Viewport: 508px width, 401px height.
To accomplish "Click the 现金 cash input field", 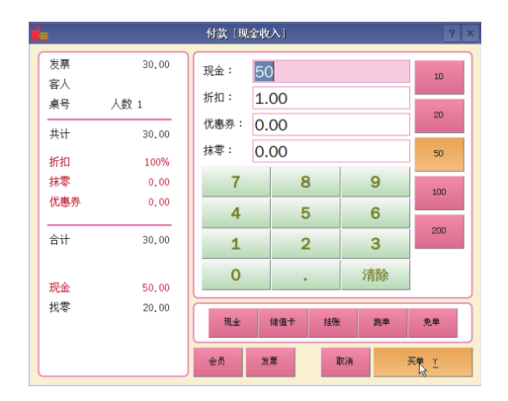I will click(x=331, y=71).
